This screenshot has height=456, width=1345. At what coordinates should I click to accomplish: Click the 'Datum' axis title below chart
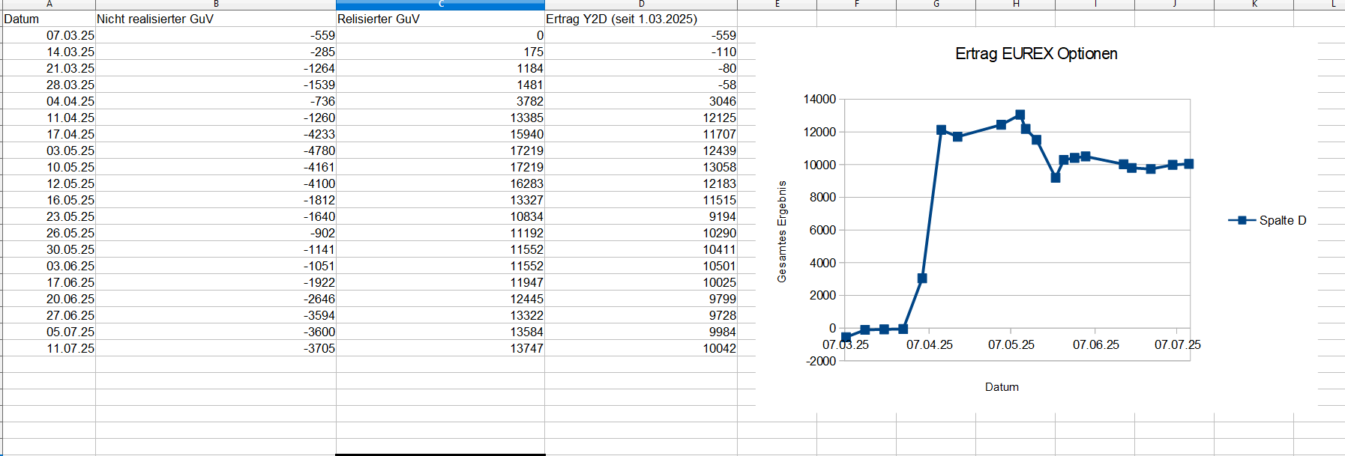coord(1002,387)
